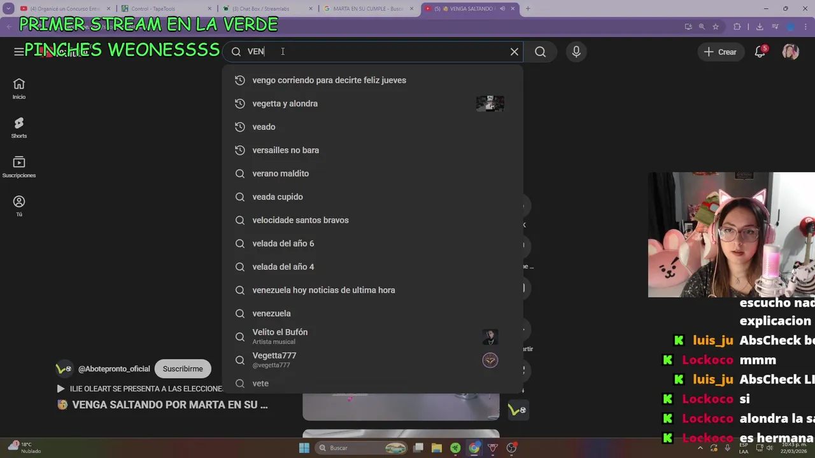Choose the 'versailles no bara' suggestion
This screenshot has height=458, width=815.
[x=372, y=150]
